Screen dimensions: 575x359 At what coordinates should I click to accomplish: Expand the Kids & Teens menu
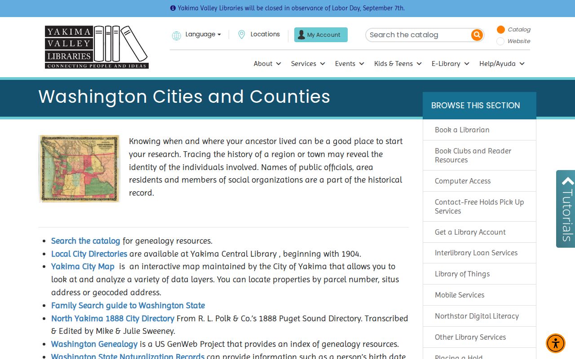[x=398, y=64]
